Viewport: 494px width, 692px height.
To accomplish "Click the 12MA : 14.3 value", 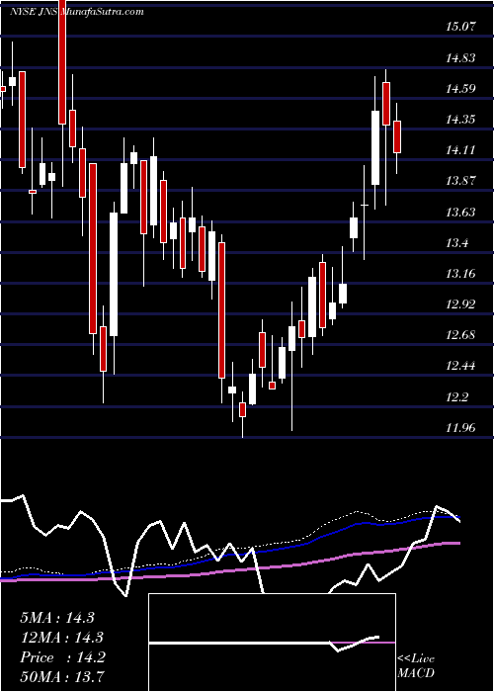I will point(61,638).
